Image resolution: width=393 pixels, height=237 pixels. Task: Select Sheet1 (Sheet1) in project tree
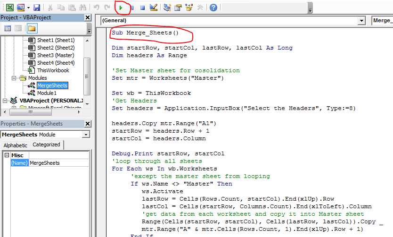[56, 40]
